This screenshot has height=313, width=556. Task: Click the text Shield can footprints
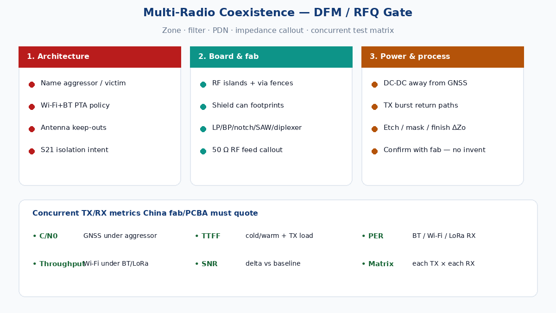248,106
